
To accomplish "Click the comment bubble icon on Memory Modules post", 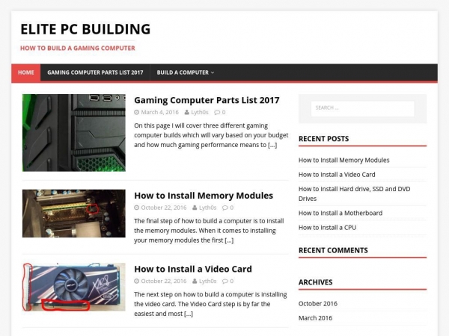I will click(225, 208).
